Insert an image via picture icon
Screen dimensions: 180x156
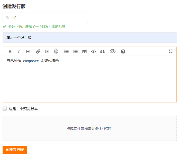(47, 51)
